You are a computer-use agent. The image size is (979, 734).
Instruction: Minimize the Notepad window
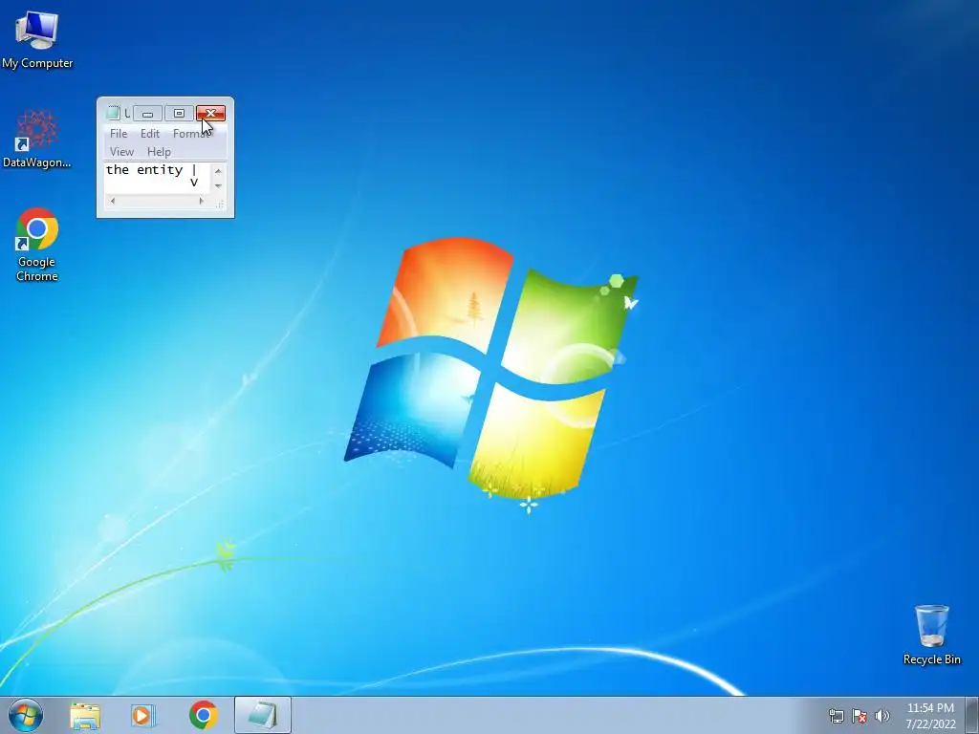tap(148, 114)
